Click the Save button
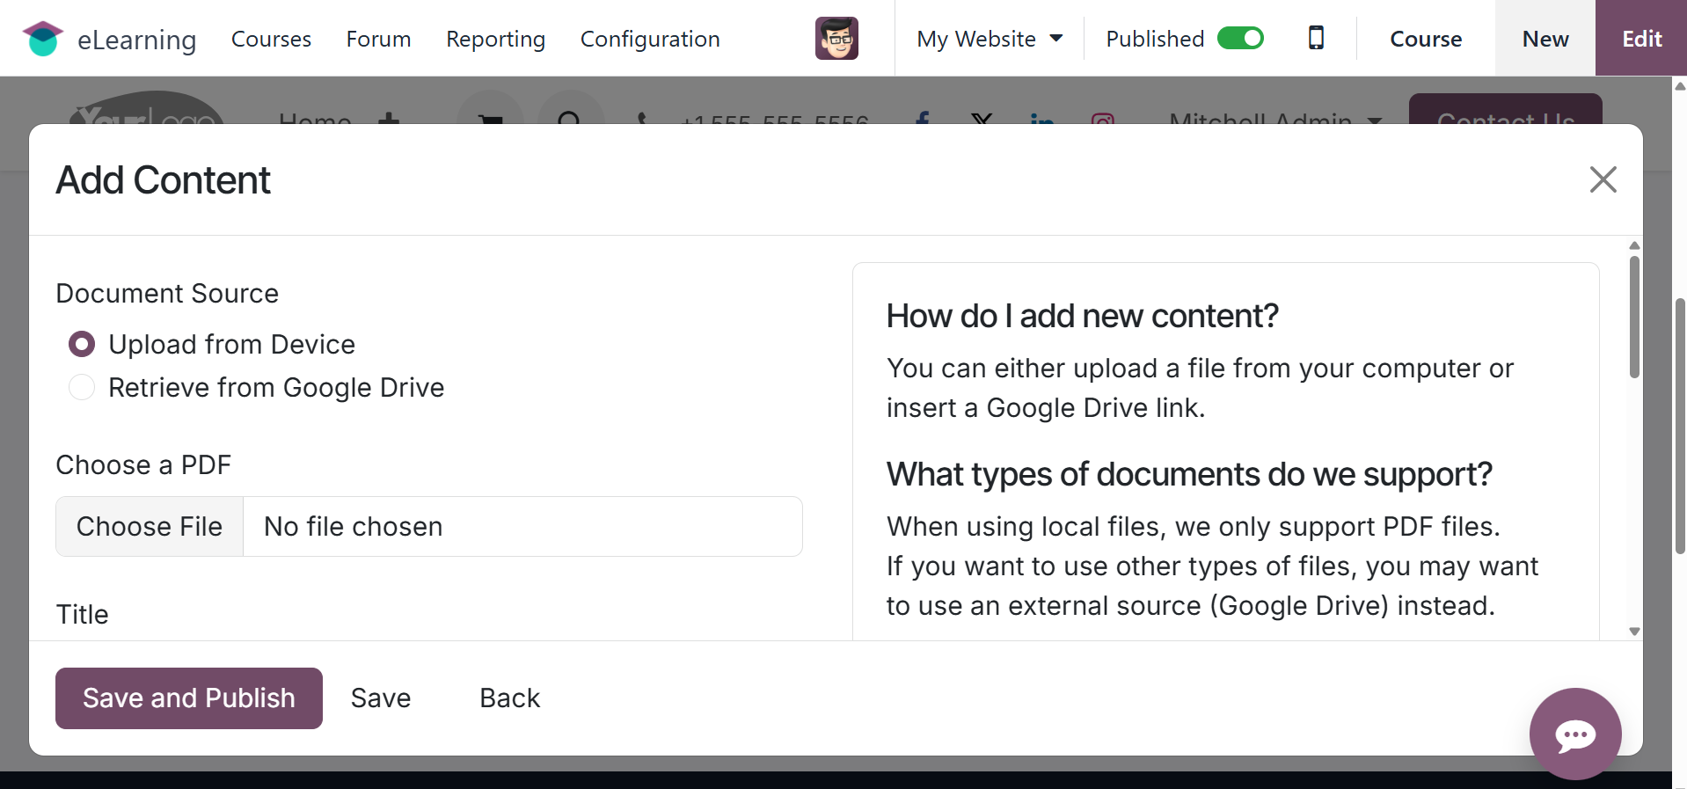 tap(381, 698)
